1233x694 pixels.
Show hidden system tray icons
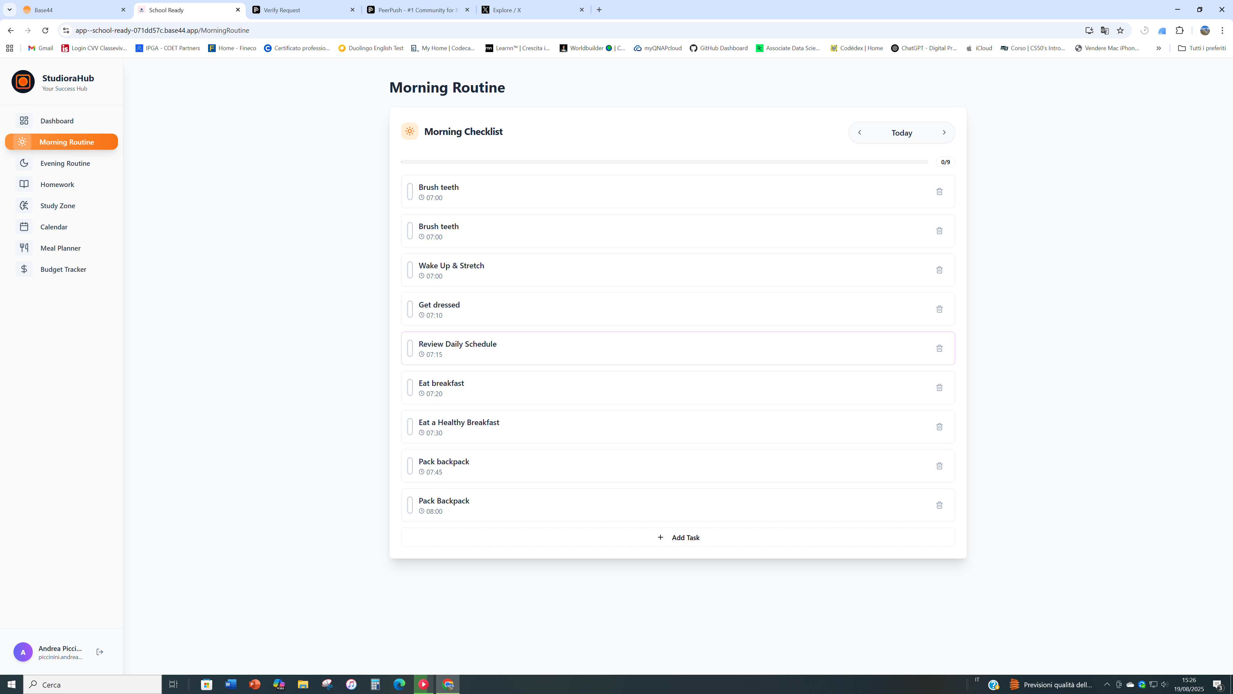1106,684
